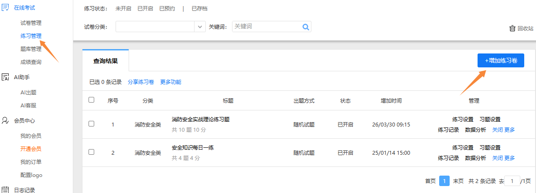Open the 试卷分类 dropdown arrow

point(200,27)
